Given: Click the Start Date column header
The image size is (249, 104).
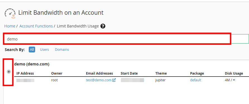Looking at the screenshot, I should 129,73.
